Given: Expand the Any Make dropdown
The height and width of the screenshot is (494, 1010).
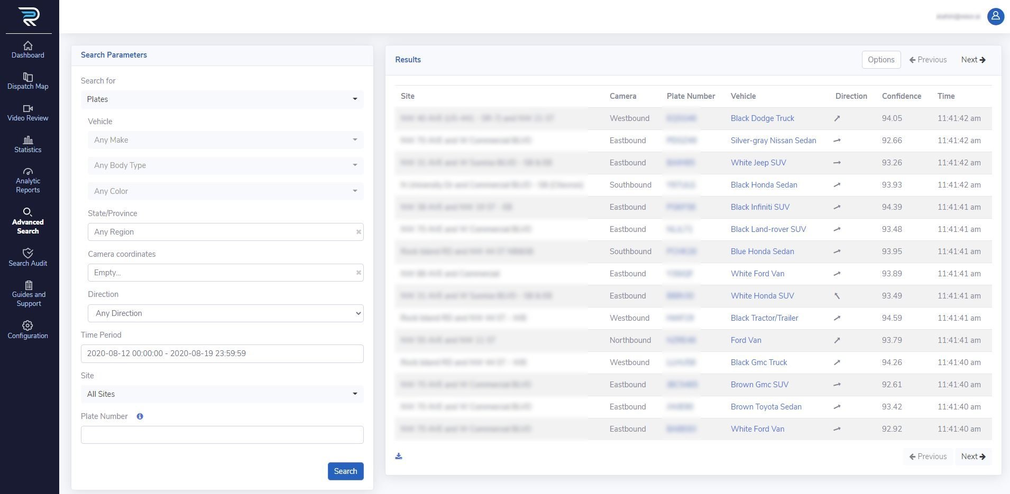Looking at the screenshot, I should [x=225, y=139].
